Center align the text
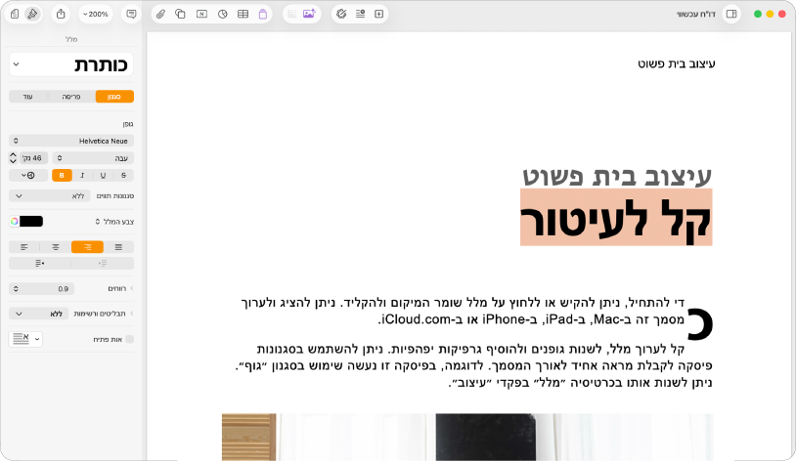The image size is (796, 462). click(56, 247)
